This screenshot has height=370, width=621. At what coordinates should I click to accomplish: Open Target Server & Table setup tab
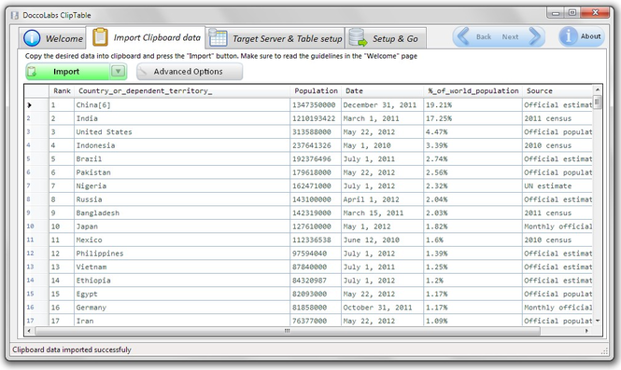[x=275, y=38]
